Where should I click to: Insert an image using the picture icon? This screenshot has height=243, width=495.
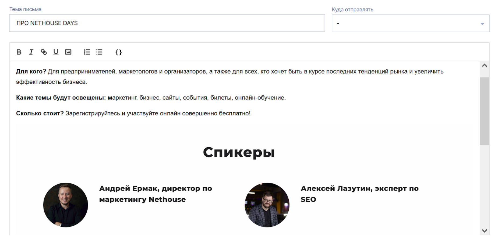click(68, 52)
